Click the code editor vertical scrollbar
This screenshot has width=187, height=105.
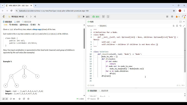[x=185, y=50]
